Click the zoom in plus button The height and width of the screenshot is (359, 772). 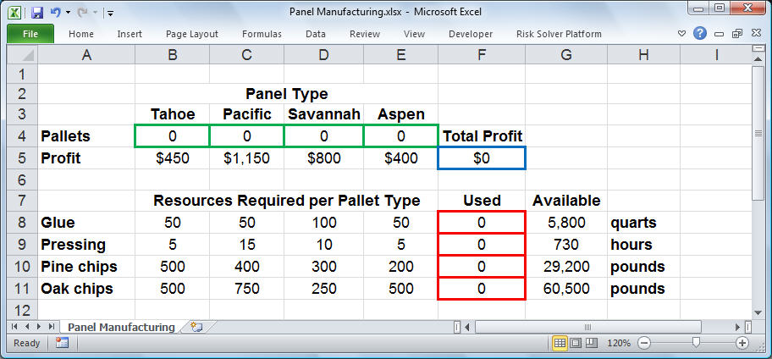point(742,343)
